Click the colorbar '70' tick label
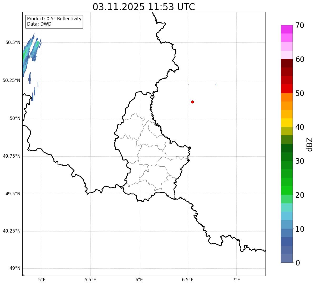The width and height of the screenshot is (316, 285). (300, 25)
